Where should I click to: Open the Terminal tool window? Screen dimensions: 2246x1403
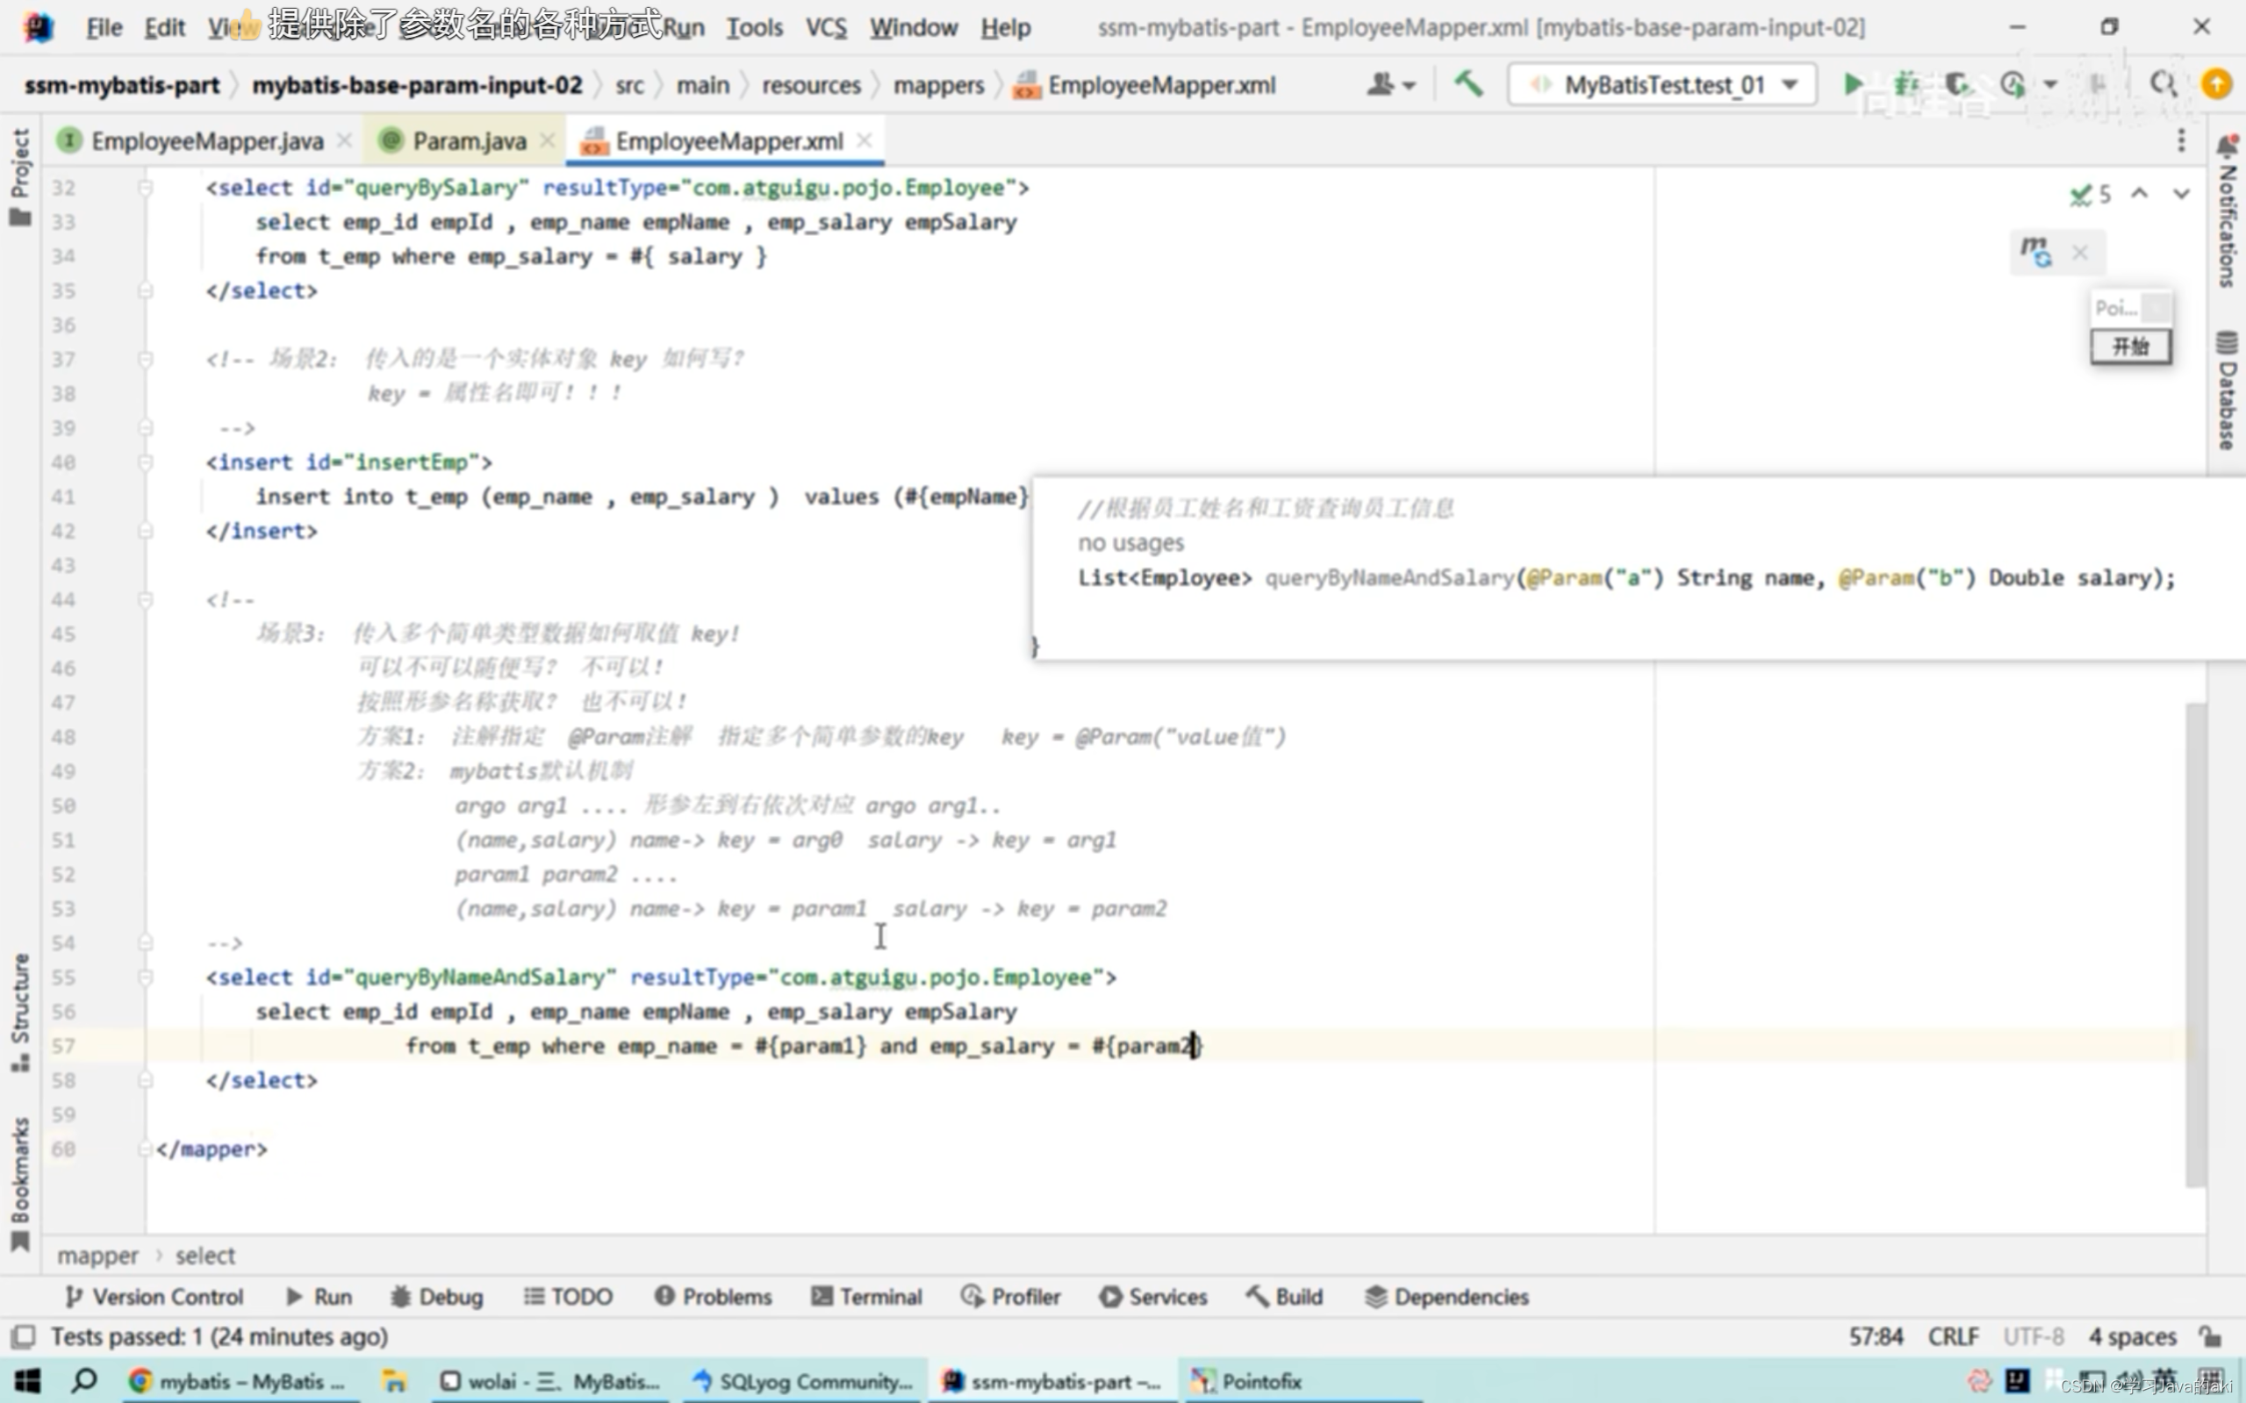pos(867,1296)
